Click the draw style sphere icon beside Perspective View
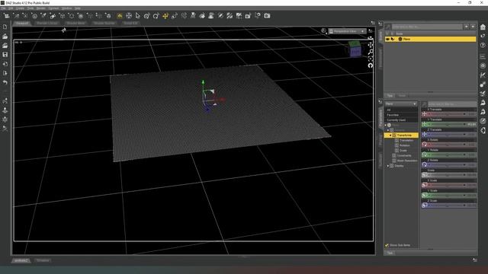The height and width of the screenshot is (274, 488). tap(323, 30)
